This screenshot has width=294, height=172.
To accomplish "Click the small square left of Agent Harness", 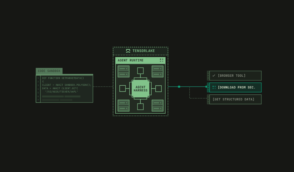I will (x=122, y=88).
